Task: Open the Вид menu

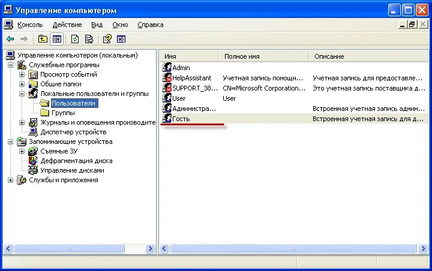Action: pos(97,25)
